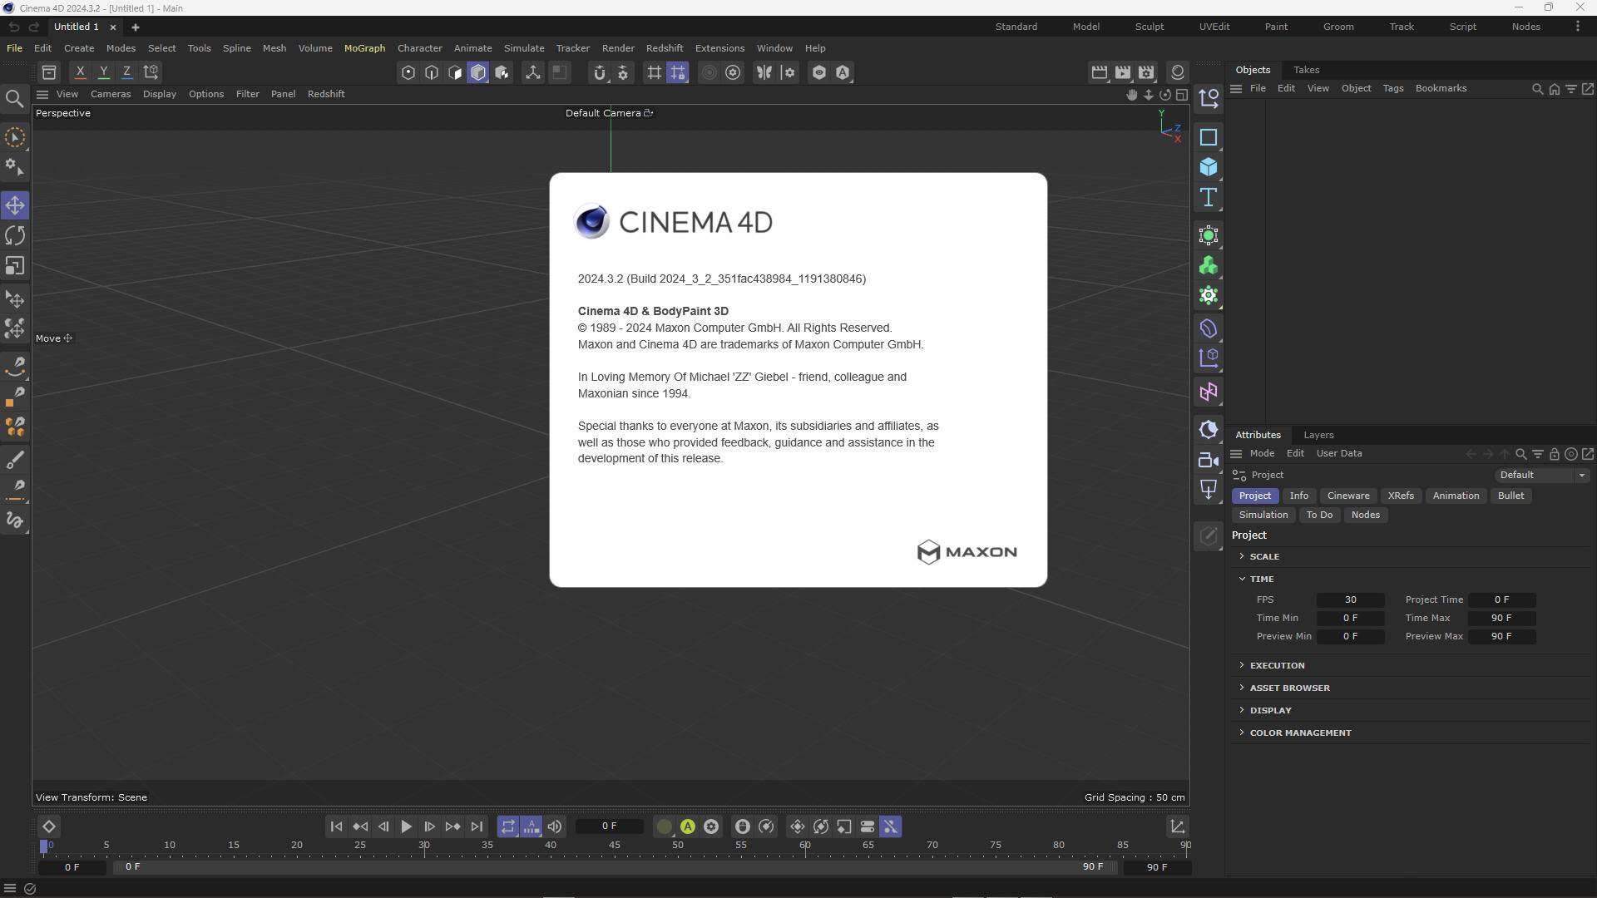Activate the Live Selection tool
Viewport: 1597px width, 898px height.
click(15, 138)
